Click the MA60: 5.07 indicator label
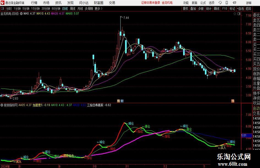This screenshot has width=260, height=168. click(x=72, y=14)
